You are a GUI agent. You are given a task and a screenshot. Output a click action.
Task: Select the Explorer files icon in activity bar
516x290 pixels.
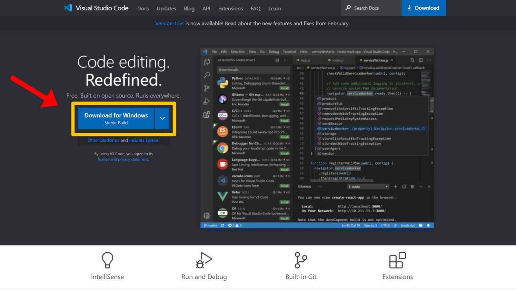(x=207, y=62)
